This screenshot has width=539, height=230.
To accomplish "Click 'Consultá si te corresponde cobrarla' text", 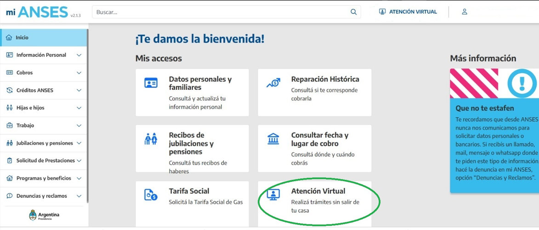I will [324, 94].
